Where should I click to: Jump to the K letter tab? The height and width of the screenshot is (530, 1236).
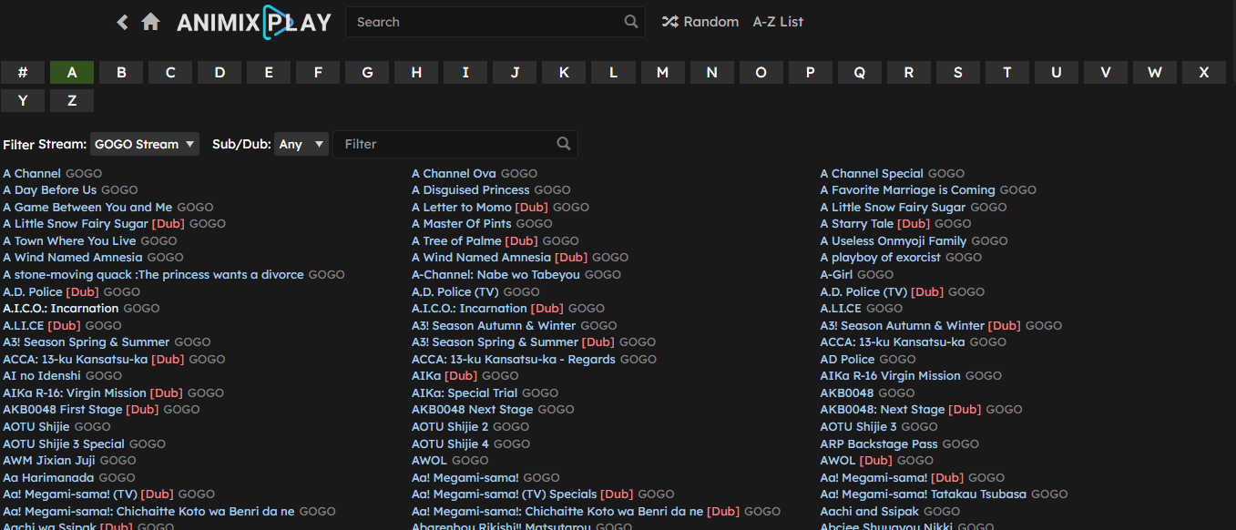click(564, 73)
